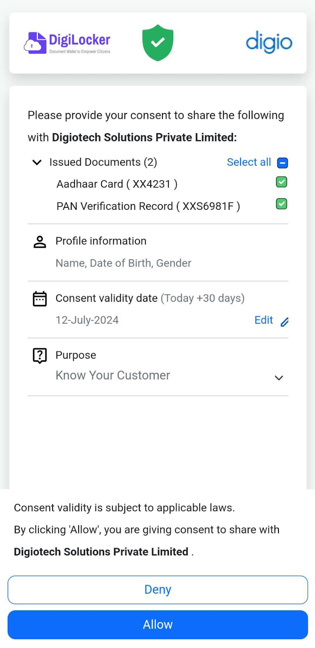This screenshot has height=648, width=315.
Task: Click the green shield checkmark icon
Action: pyautogui.click(x=158, y=43)
